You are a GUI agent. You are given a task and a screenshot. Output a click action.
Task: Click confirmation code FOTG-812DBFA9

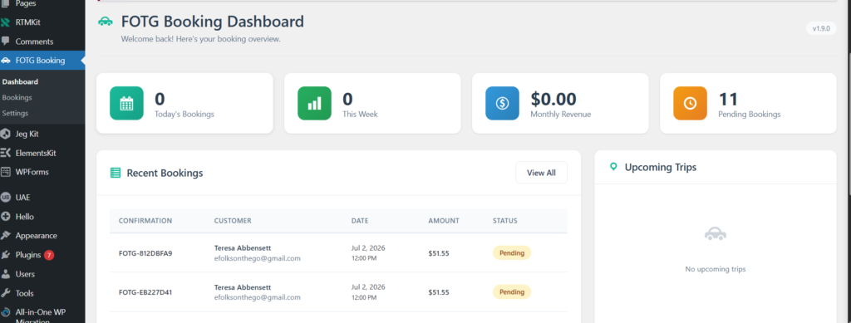[x=145, y=253]
